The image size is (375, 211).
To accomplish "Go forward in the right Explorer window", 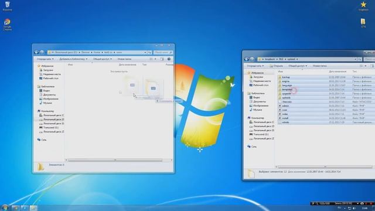I will [x=252, y=59].
